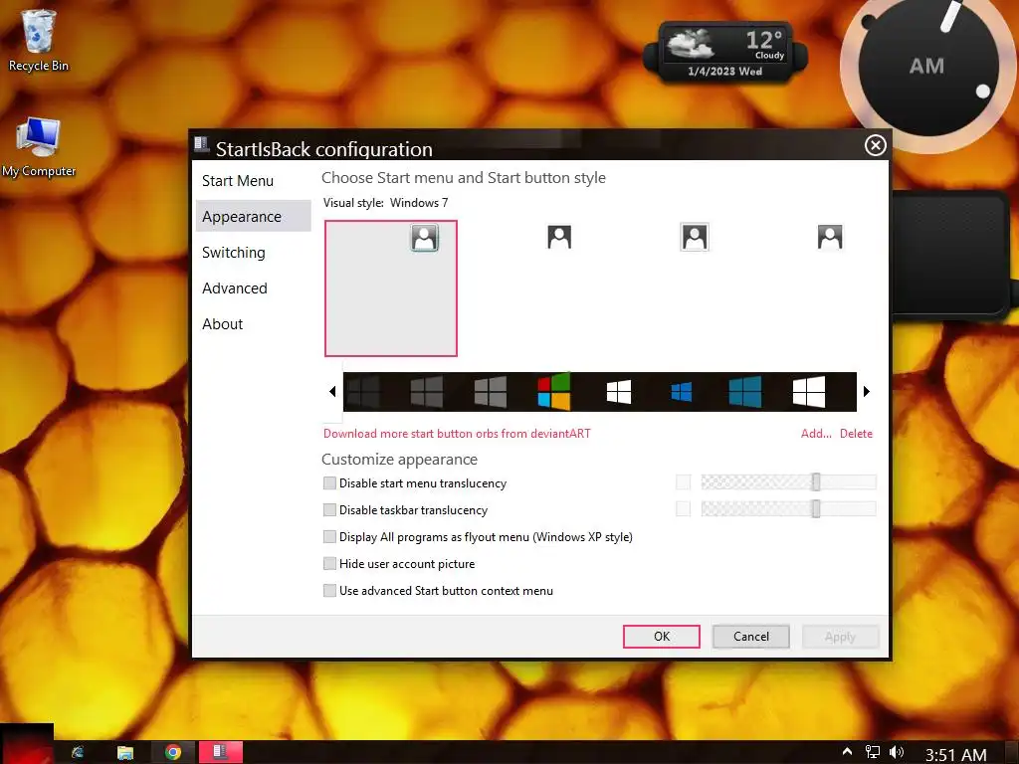This screenshot has width=1019, height=764.
Task: Enable Disable start menu translucency checkbox
Action: pyautogui.click(x=330, y=483)
